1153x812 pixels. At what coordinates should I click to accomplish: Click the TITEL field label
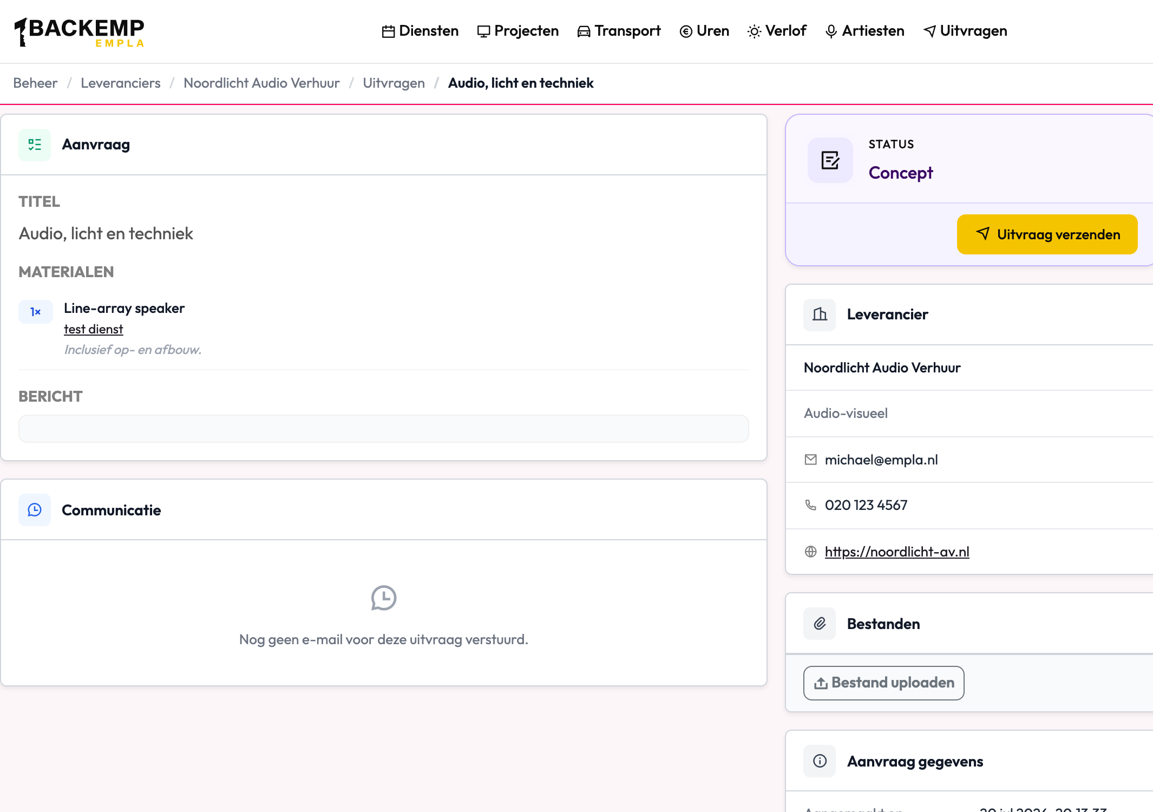click(39, 201)
